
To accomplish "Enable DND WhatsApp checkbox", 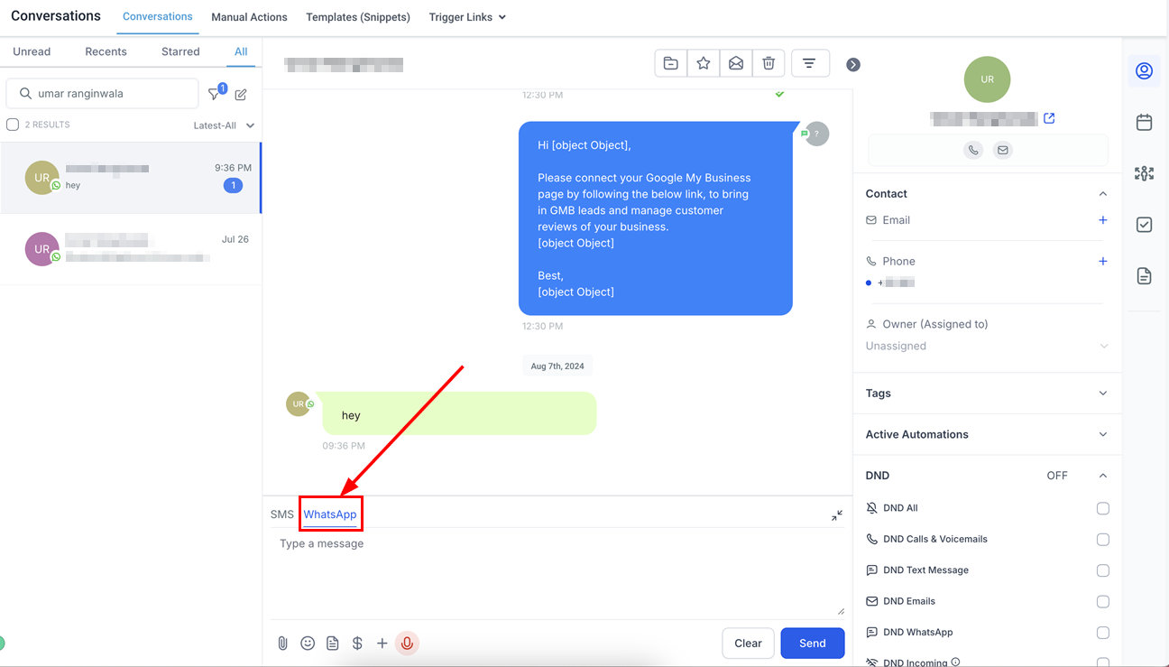I will pyautogui.click(x=1102, y=633).
